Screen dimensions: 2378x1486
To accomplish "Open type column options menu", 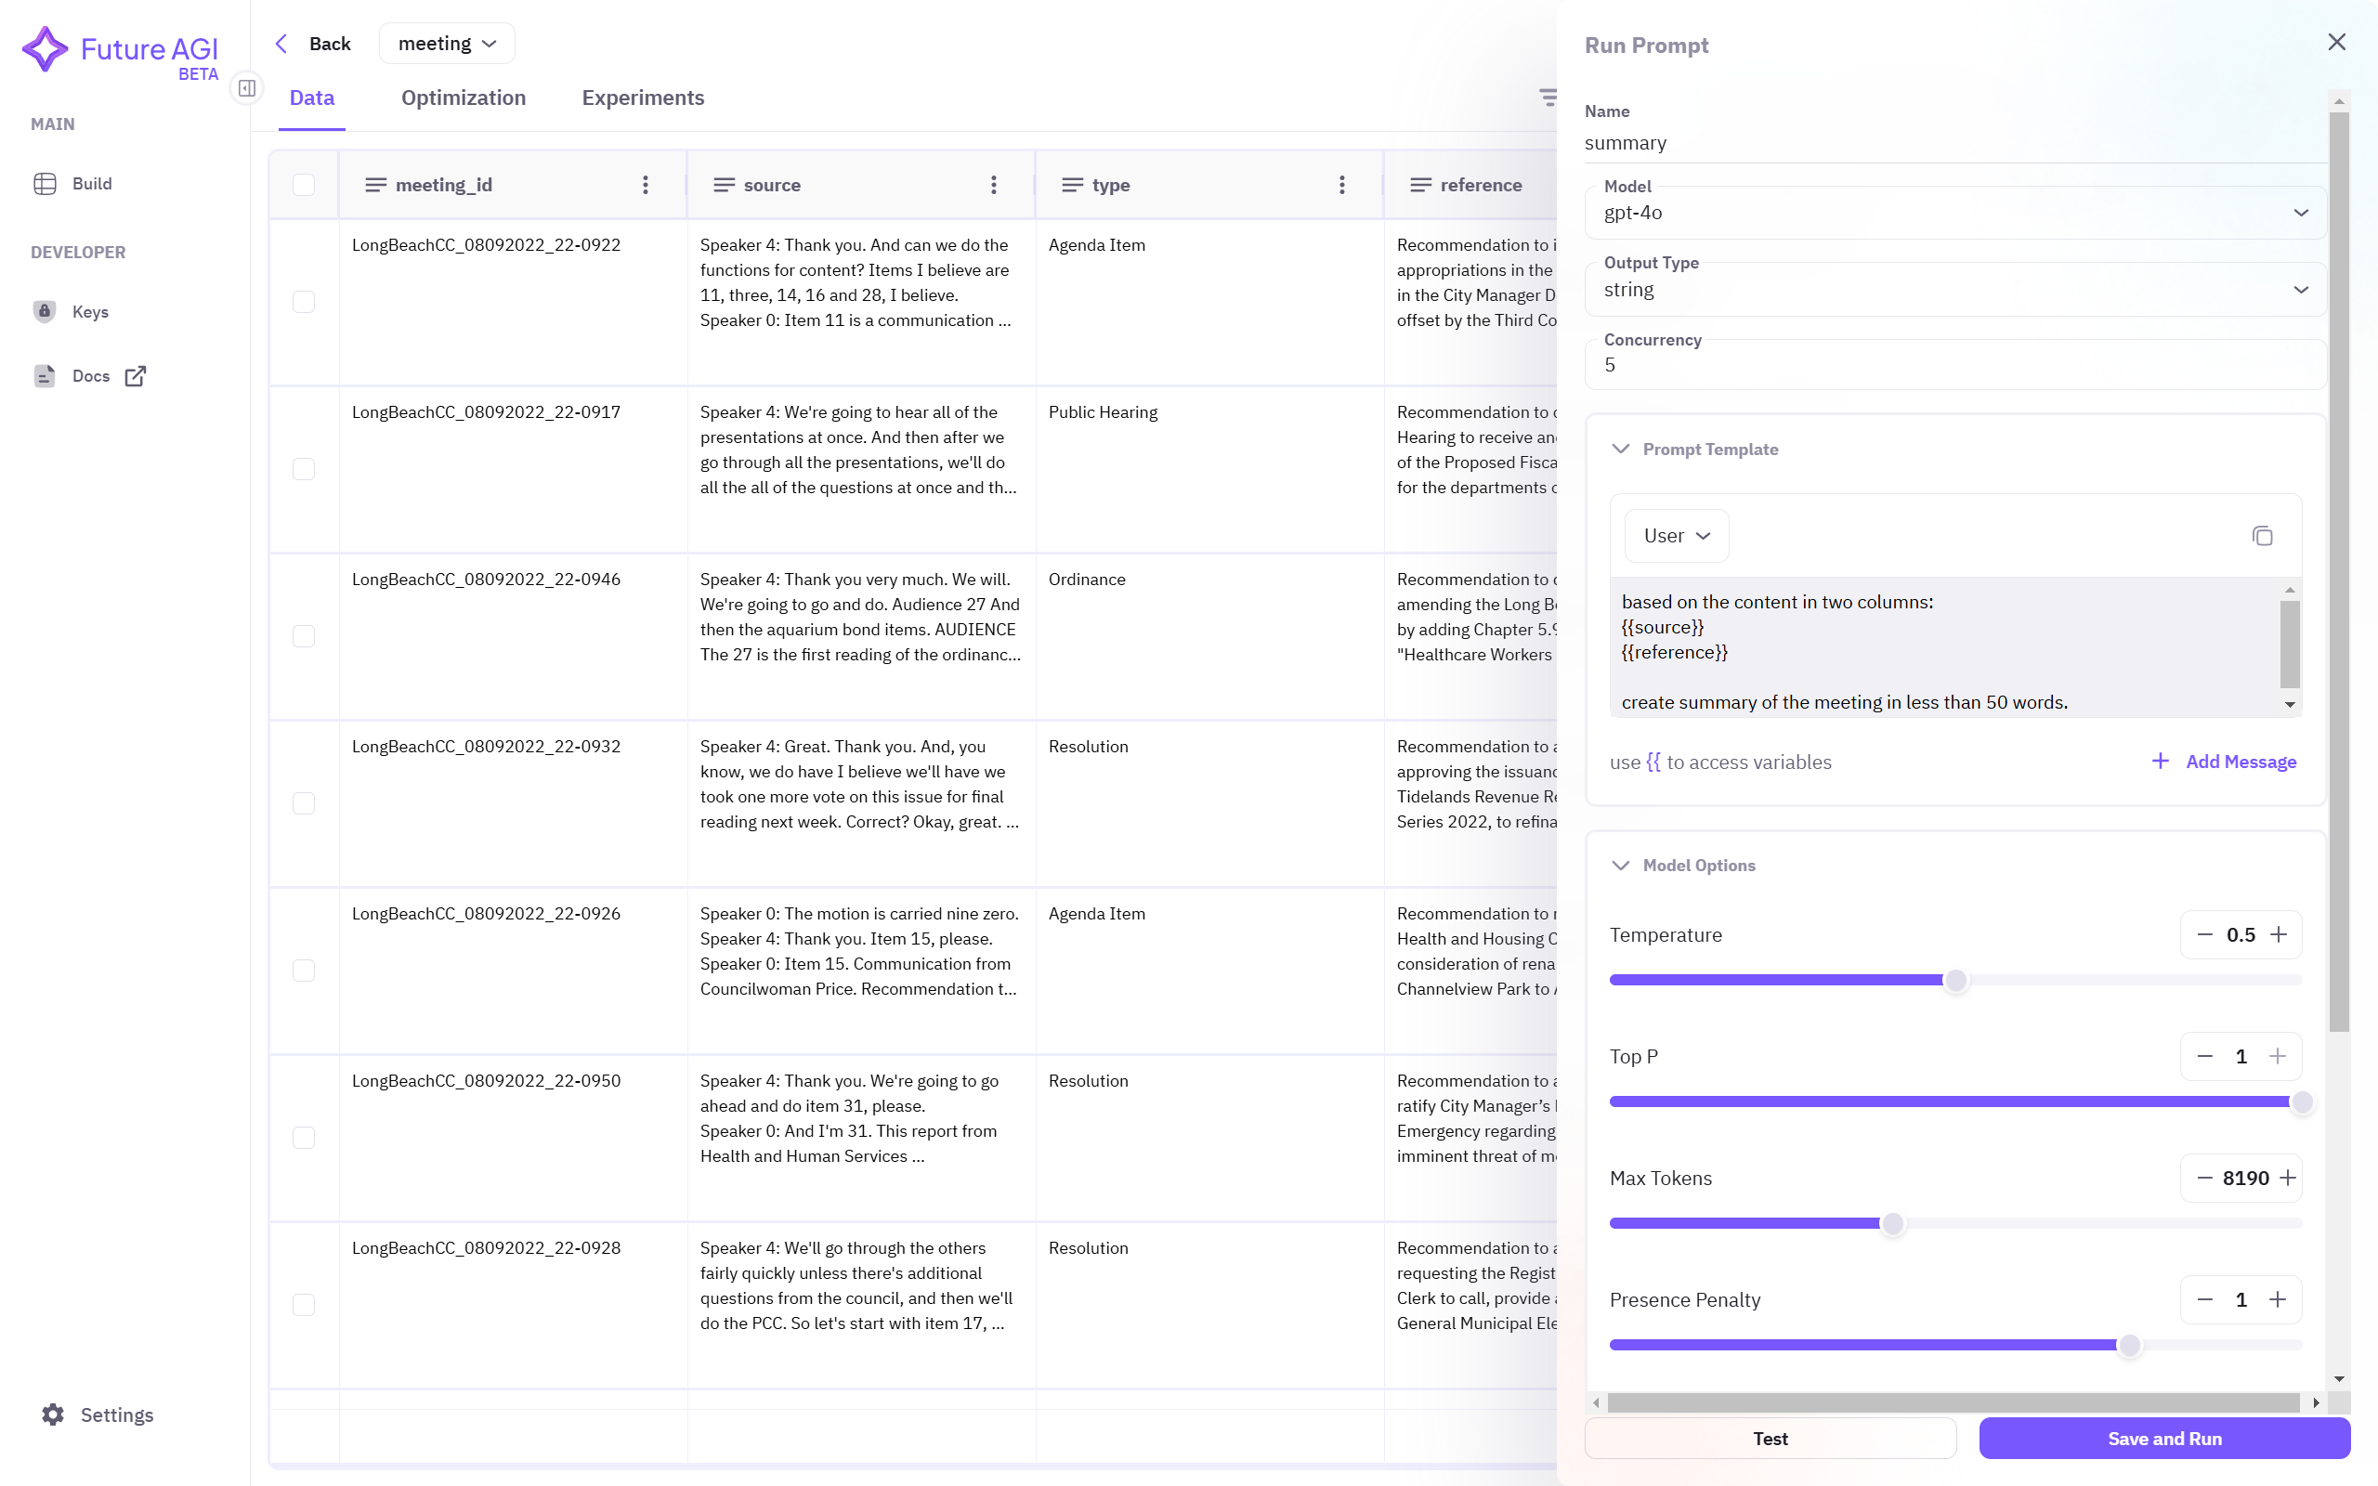I will (1341, 185).
